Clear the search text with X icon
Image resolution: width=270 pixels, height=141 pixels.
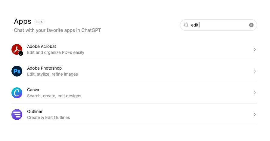pyautogui.click(x=251, y=25)
